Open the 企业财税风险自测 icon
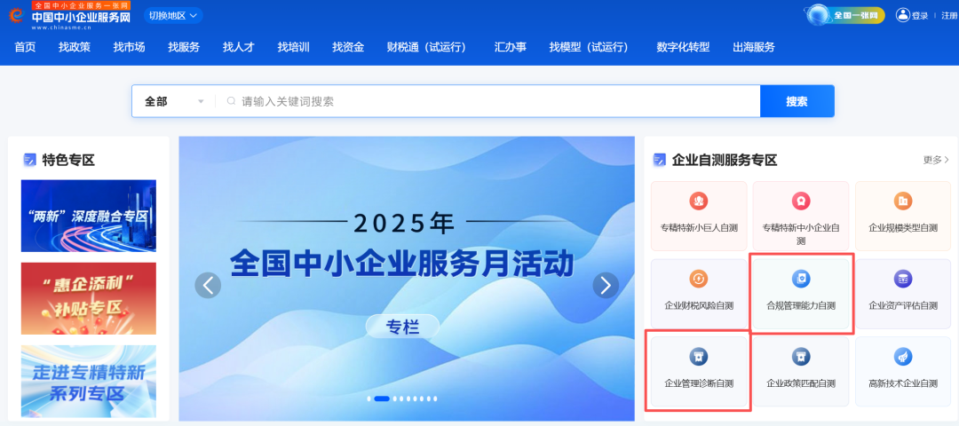The width and height of the screenshot is (959, 426). (x=700, y=280)
